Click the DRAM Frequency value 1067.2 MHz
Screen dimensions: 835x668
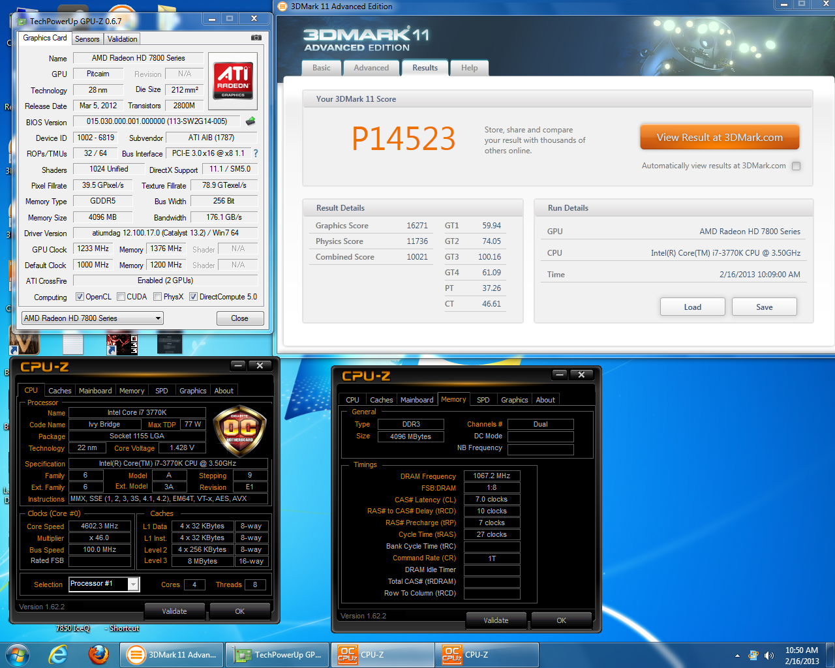pyautogui.click(x=492, y=476)
